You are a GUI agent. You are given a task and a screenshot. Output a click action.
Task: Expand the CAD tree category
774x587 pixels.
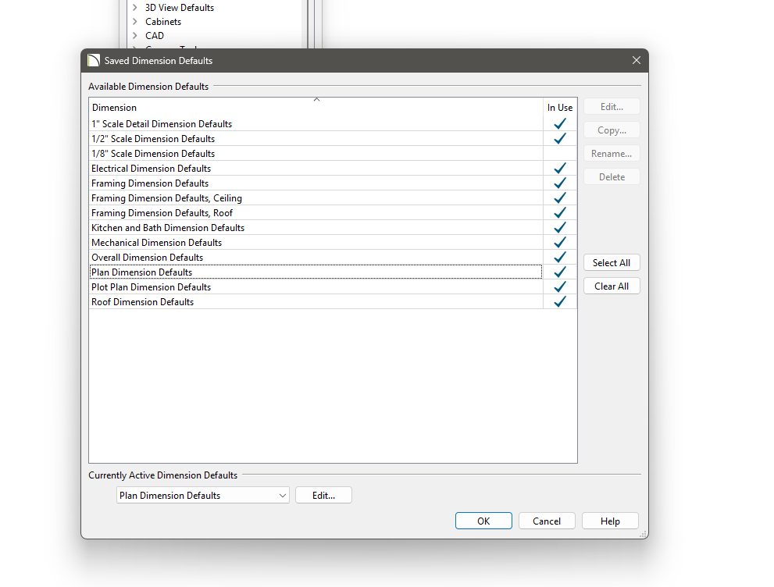(x=135, y=36)
